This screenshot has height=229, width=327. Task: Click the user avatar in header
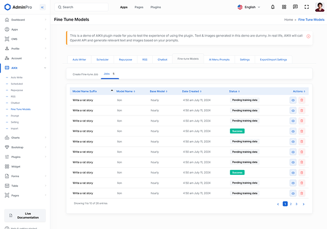coord(319,7)
